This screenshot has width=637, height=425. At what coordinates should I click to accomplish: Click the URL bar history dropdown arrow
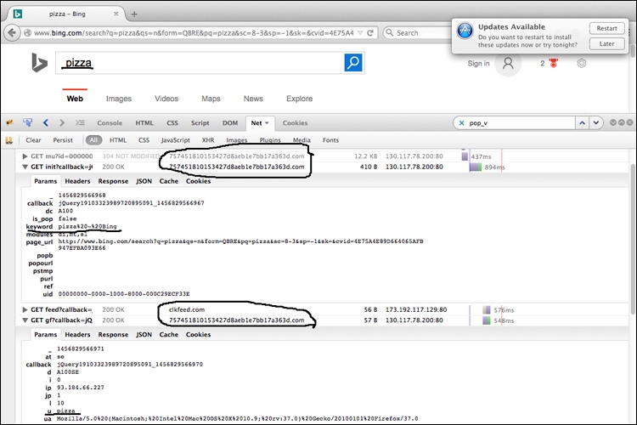(x=360, y=33)
